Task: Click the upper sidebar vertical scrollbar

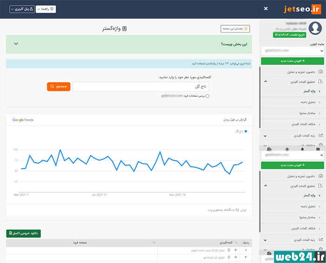Action: point(260,97)
